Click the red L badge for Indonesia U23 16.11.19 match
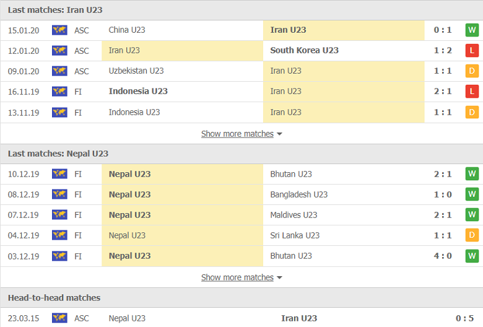 point(472,91)
